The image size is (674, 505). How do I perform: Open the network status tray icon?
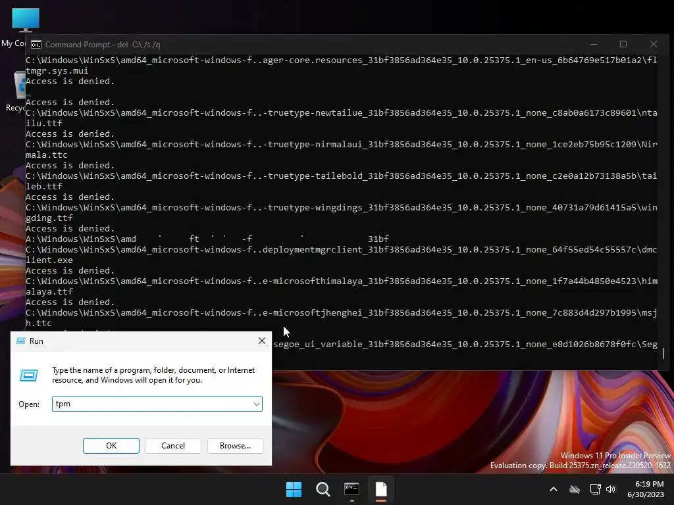click(x=595, y=489)
